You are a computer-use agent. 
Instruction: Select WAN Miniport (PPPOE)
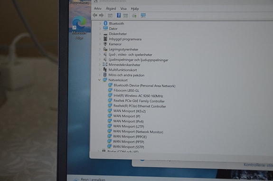tap(130, 137)
